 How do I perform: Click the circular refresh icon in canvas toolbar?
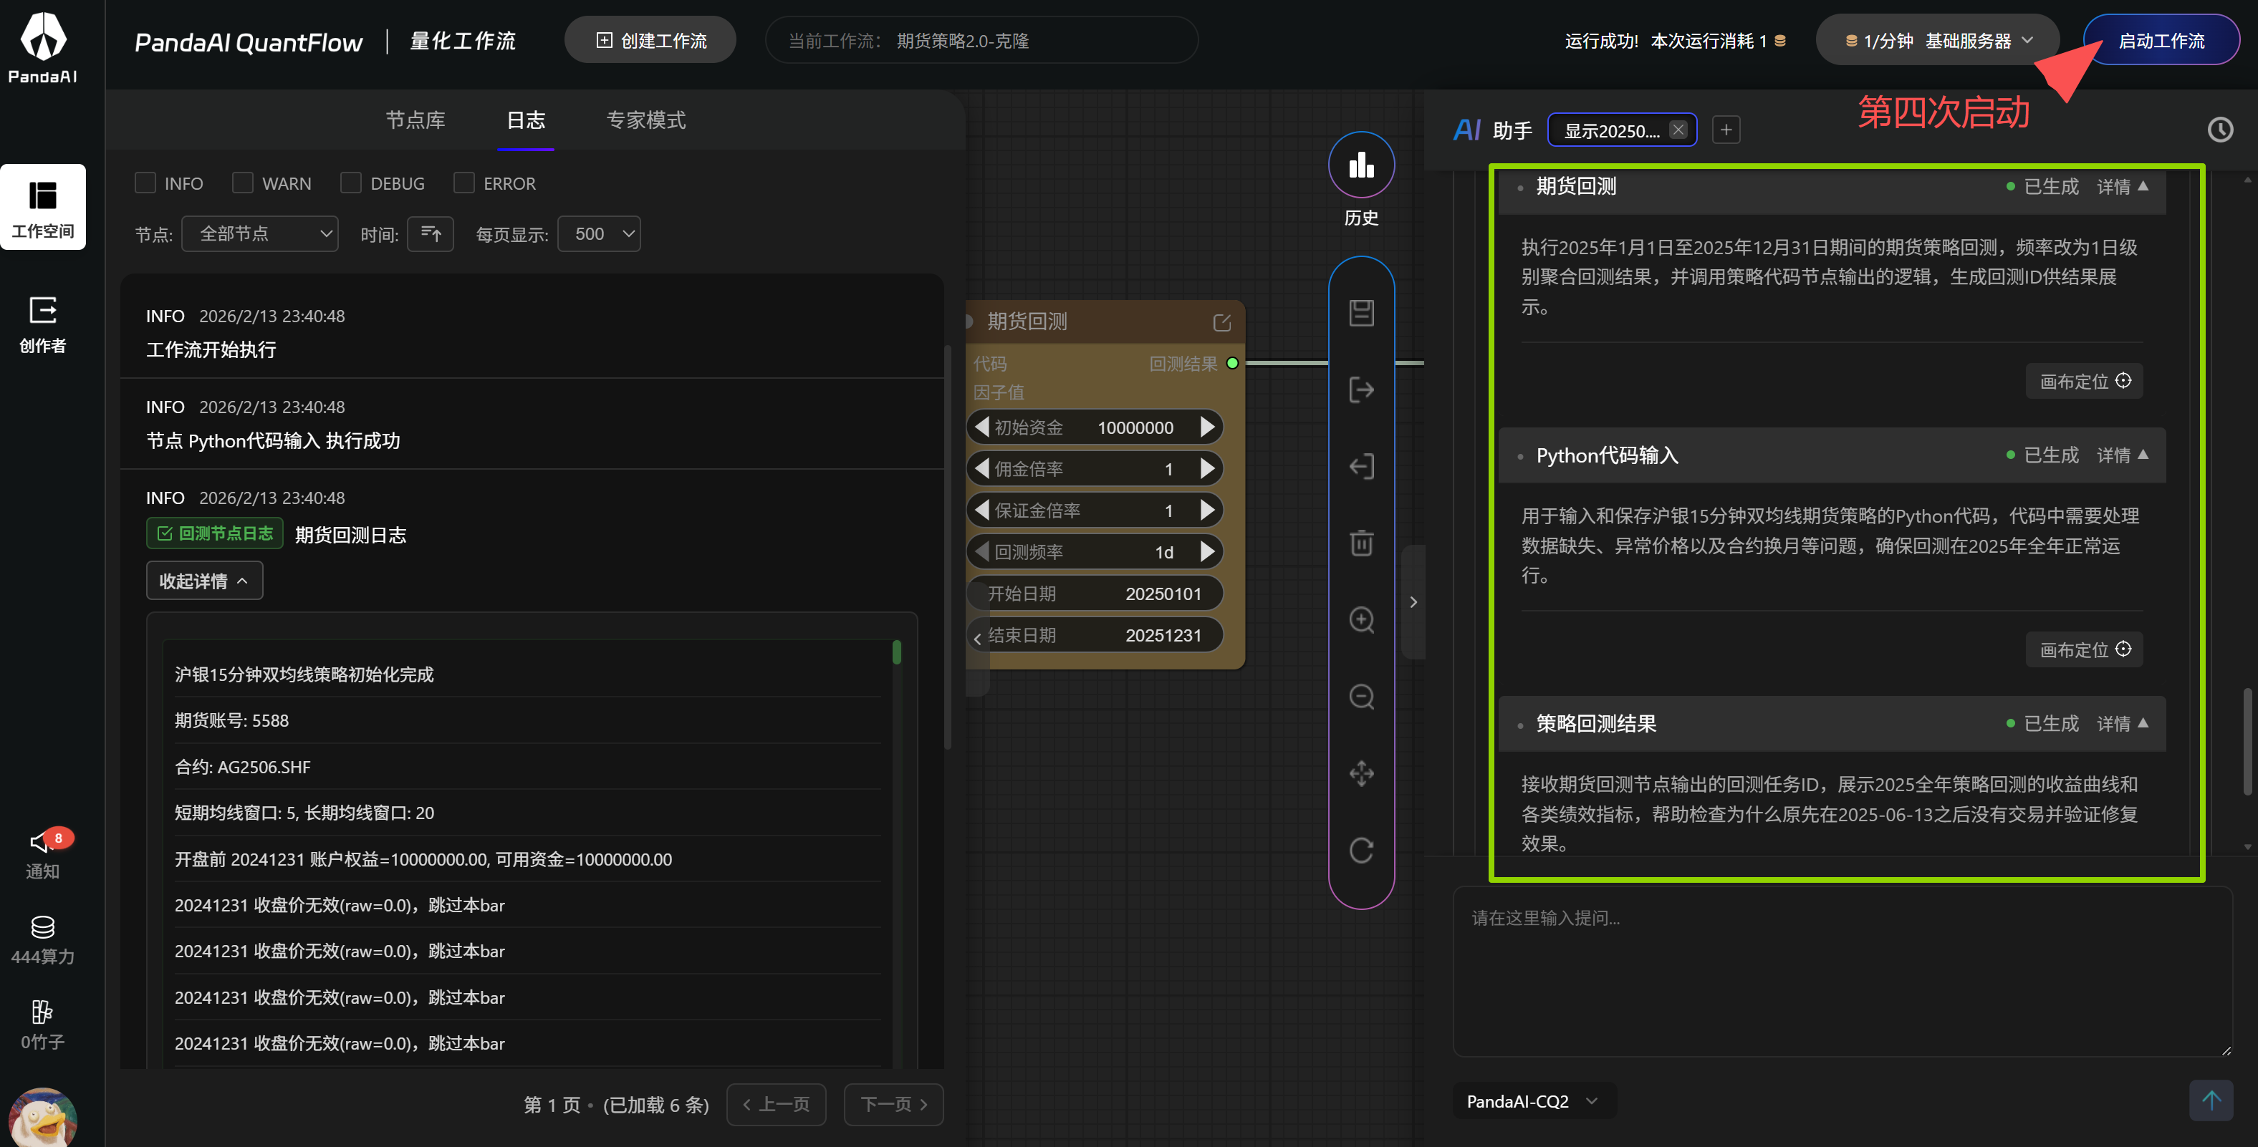coord(1361,850)
